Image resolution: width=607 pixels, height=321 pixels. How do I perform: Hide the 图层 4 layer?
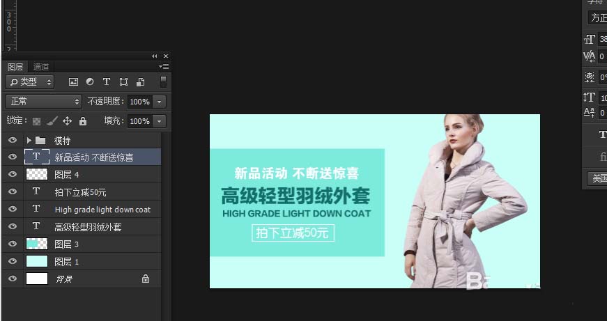click(13, 174)
